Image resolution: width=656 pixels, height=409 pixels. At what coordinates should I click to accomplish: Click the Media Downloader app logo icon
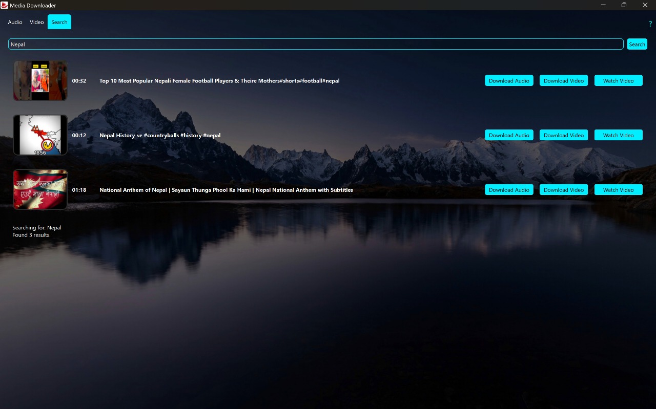point(5,5)
